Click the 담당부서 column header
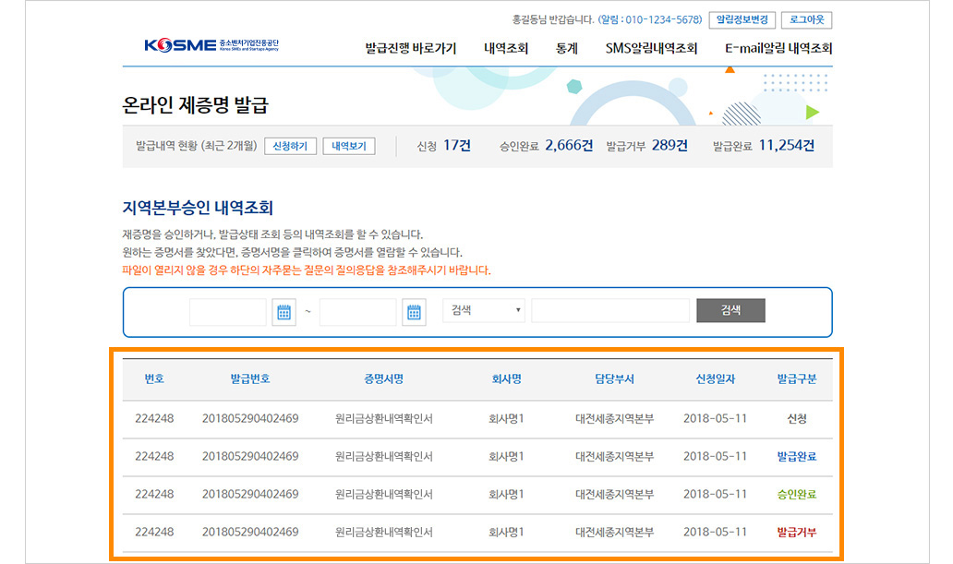Screen dimensions: 953x564 point(614,378)
